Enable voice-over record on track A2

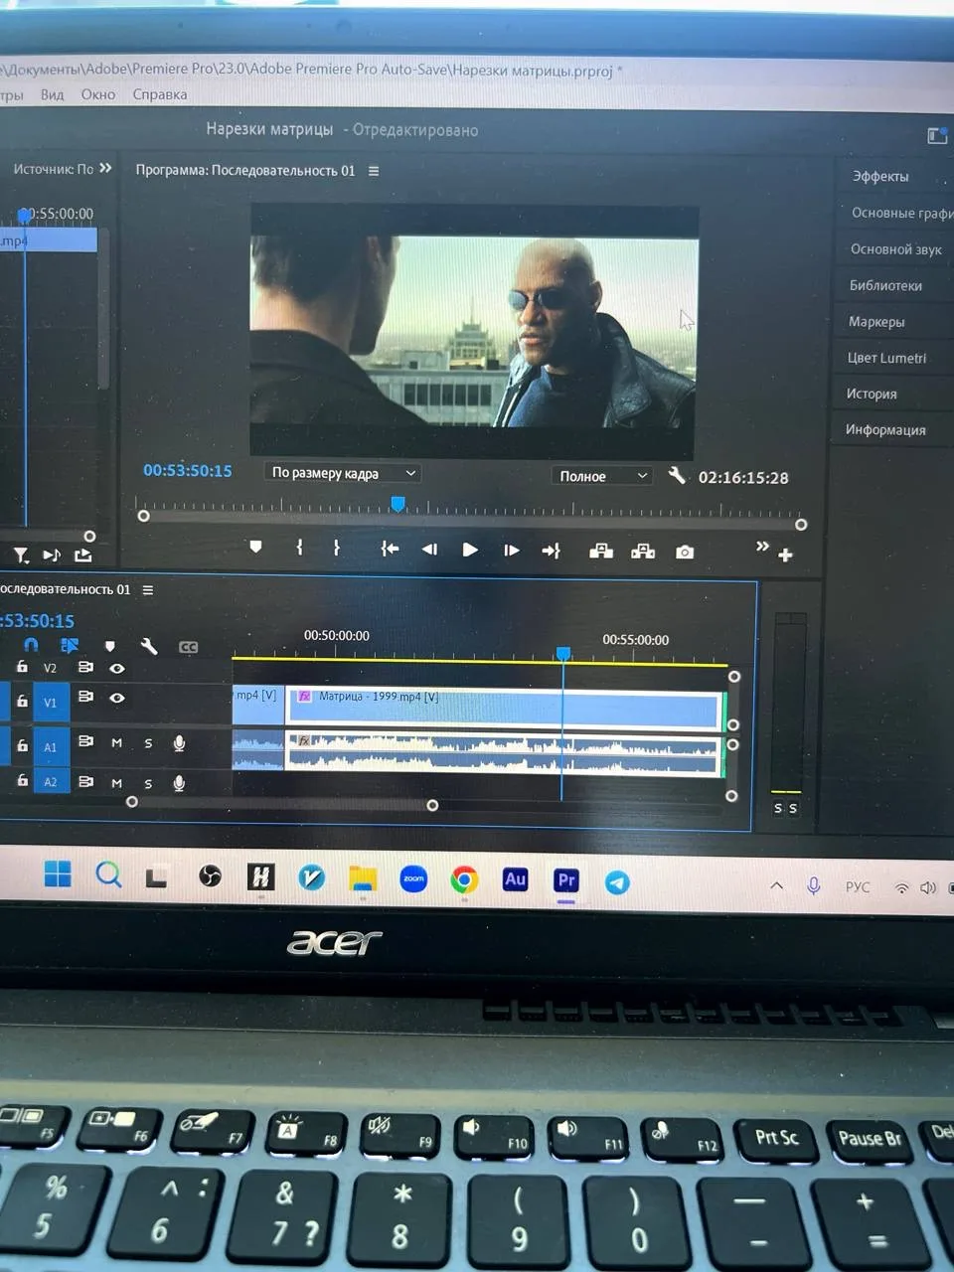[x=179, y=783]
